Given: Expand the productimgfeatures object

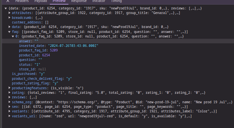Looking at the screenshot, I should [9, 88].
